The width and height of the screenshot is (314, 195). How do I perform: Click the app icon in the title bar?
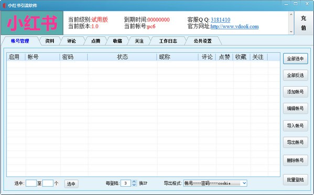4,5
